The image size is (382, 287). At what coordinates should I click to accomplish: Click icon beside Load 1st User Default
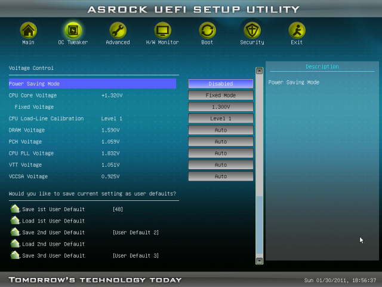tap(15, 221)
